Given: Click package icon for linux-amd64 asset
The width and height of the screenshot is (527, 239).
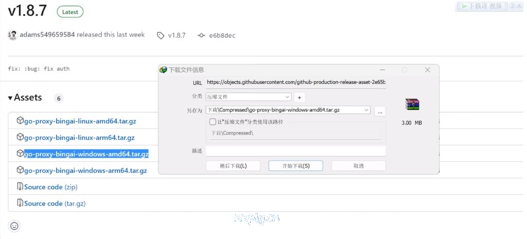Looking at the screenshot, I should pyautogui.click(x=20, y=121).
